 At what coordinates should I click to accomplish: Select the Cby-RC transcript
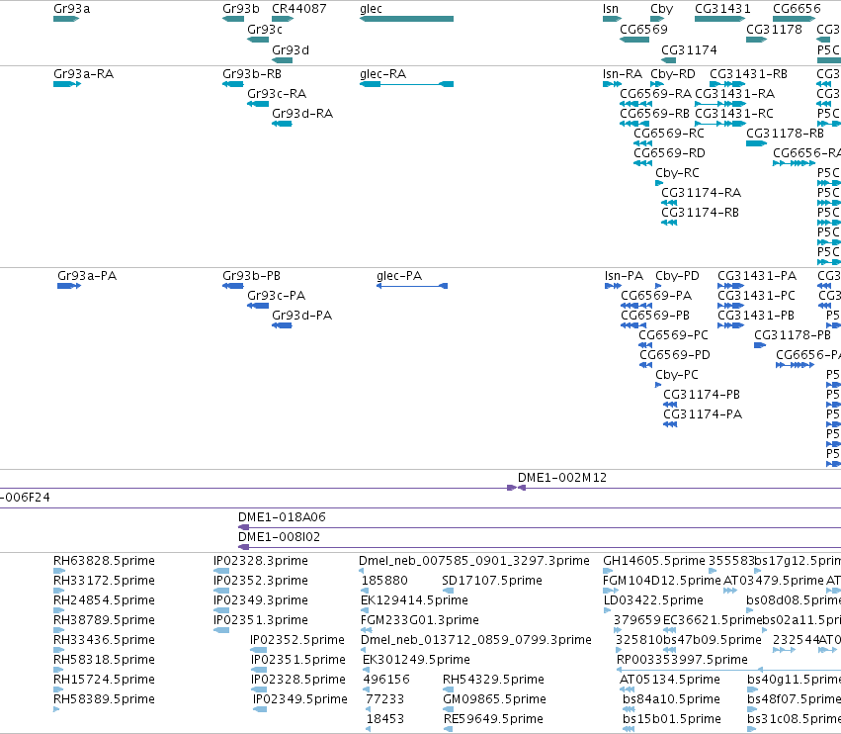(659, 183)
